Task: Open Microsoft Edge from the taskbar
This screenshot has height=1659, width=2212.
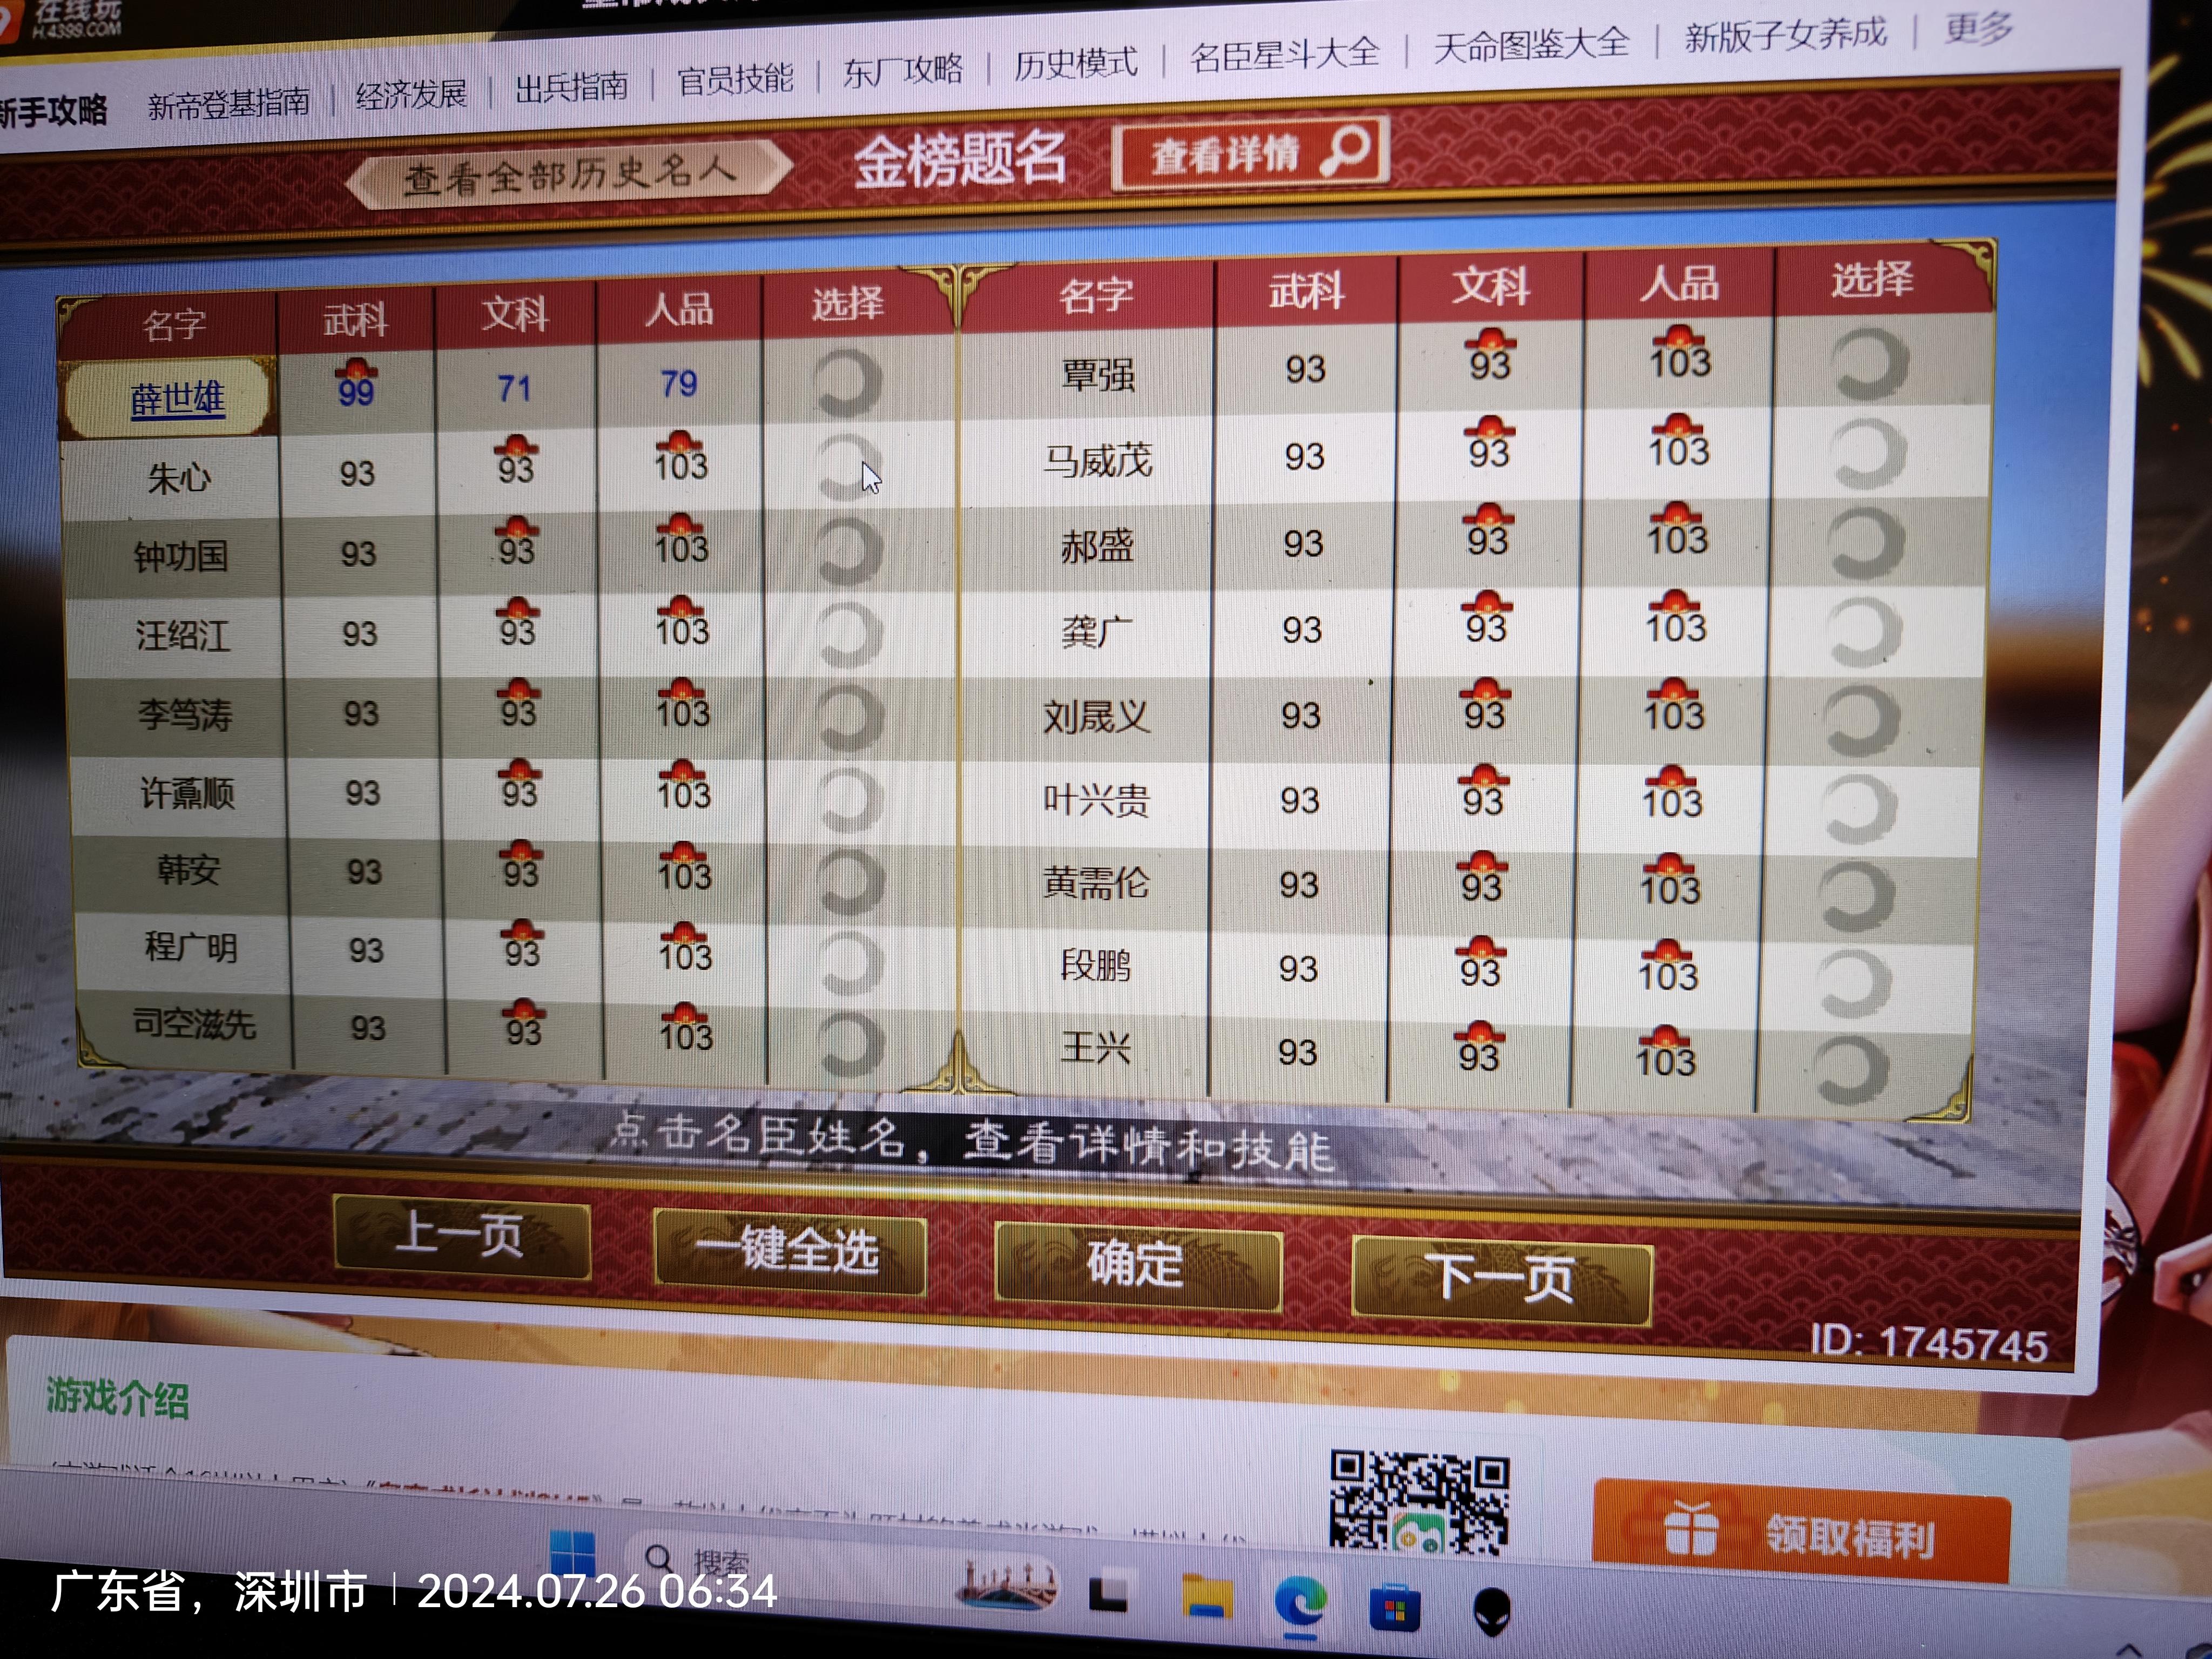Action: point(1300,1603)
